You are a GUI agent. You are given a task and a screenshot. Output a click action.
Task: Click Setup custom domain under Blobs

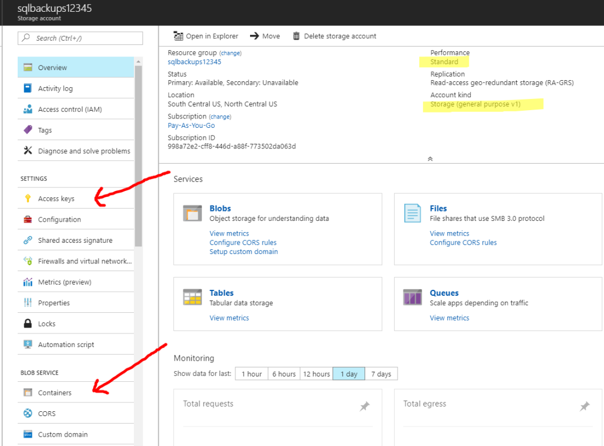coord(244,252)
